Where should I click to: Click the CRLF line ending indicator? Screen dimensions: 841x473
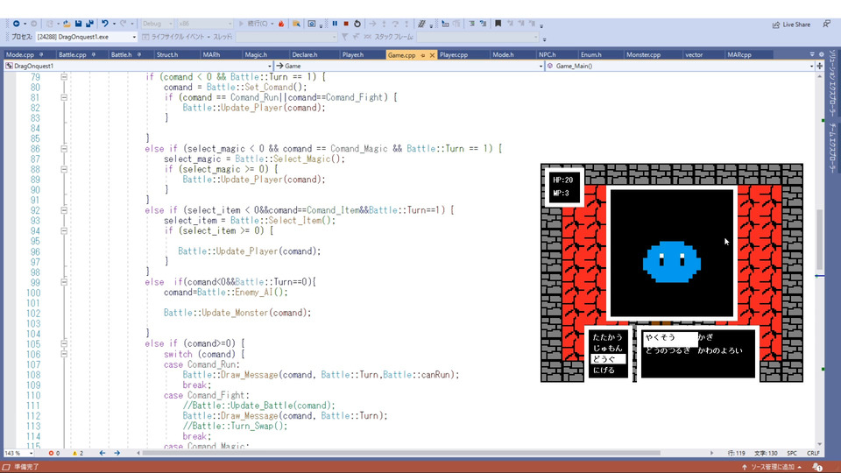(813, 453)
